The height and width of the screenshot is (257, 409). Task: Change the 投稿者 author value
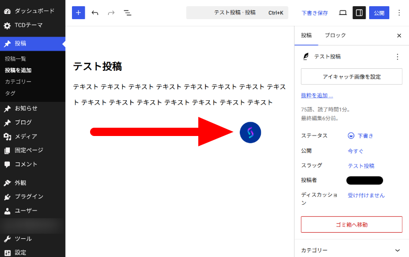pos(364,180)
